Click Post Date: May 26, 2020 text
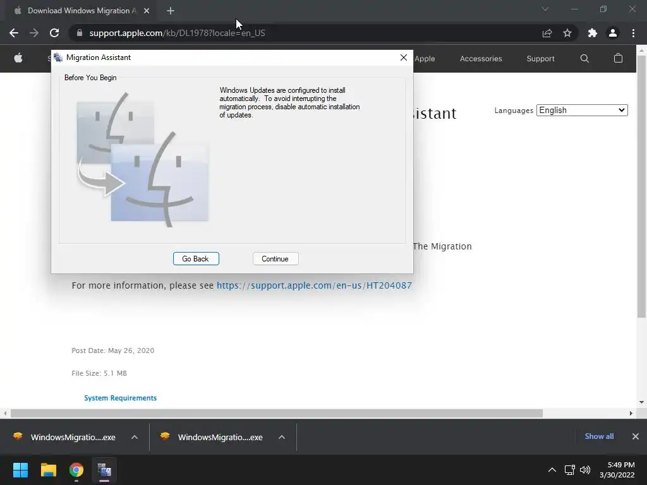Image resolution: width=647 pixels, height=485 pixels. click(113, 350)
